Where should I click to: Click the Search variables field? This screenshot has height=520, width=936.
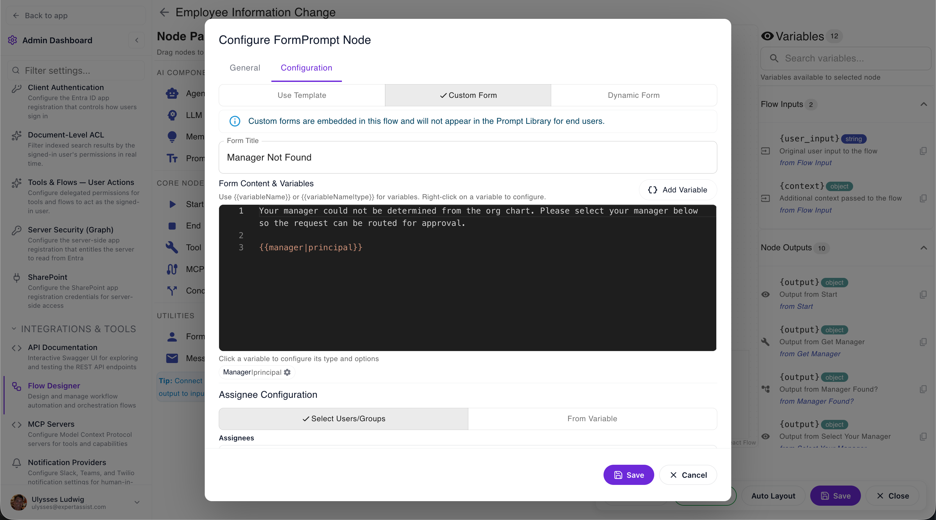(846, 58)
